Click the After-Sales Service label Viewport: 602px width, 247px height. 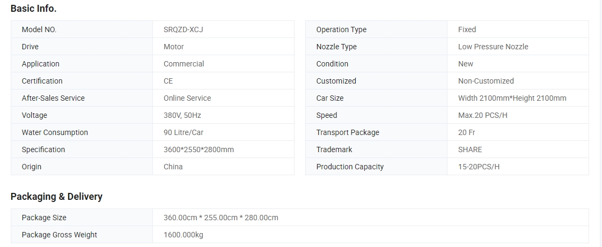click(x=53, y=98)
